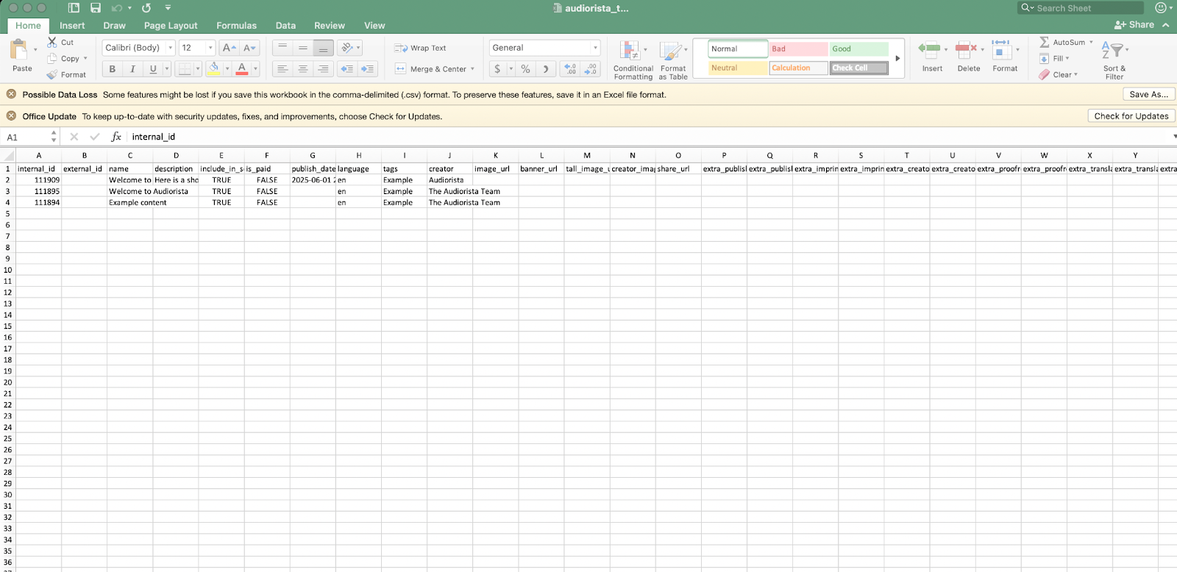Open the Calibri (Body) font dropdown
The image size is (1177, 572).
(x=171, y=48)
